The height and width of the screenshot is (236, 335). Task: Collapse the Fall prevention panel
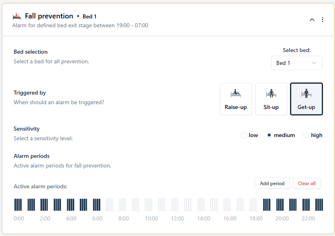[312, 20]
